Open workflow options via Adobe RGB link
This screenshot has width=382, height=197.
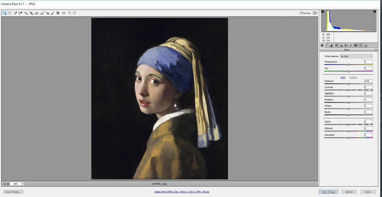(x=182, y=192)
